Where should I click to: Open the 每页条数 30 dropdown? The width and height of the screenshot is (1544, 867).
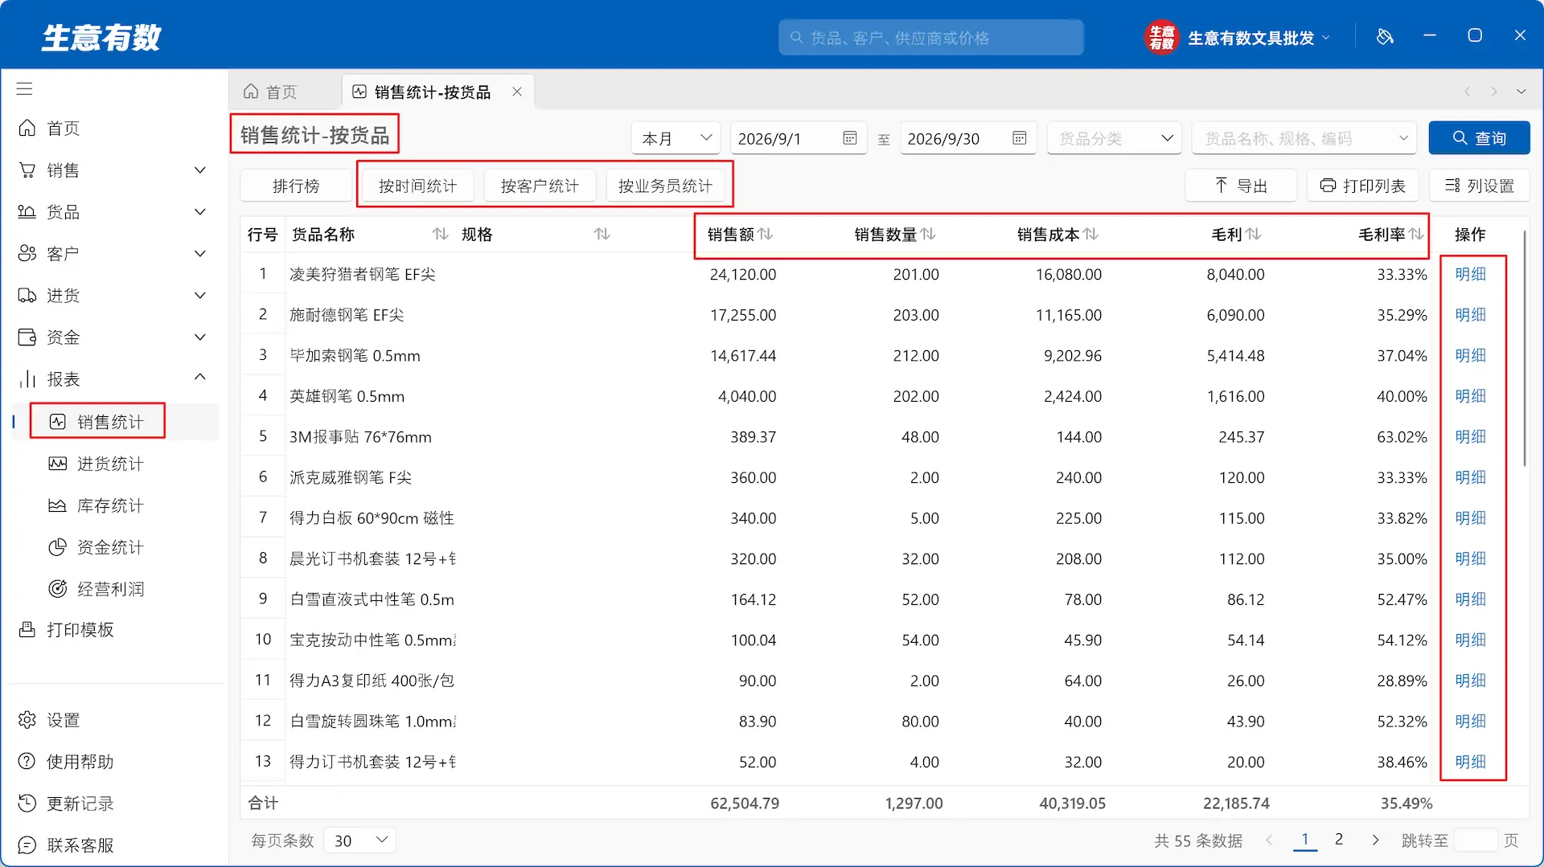click(360, 840)
